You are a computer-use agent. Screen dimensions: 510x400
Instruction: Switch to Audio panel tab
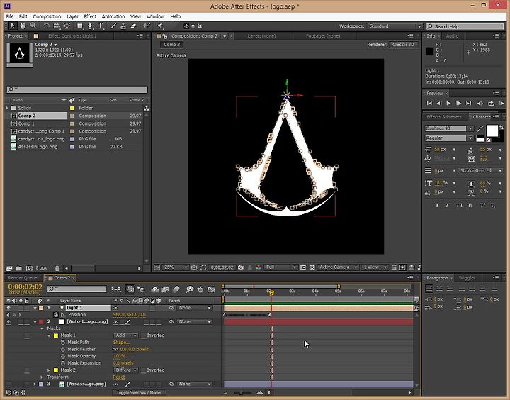452,36
